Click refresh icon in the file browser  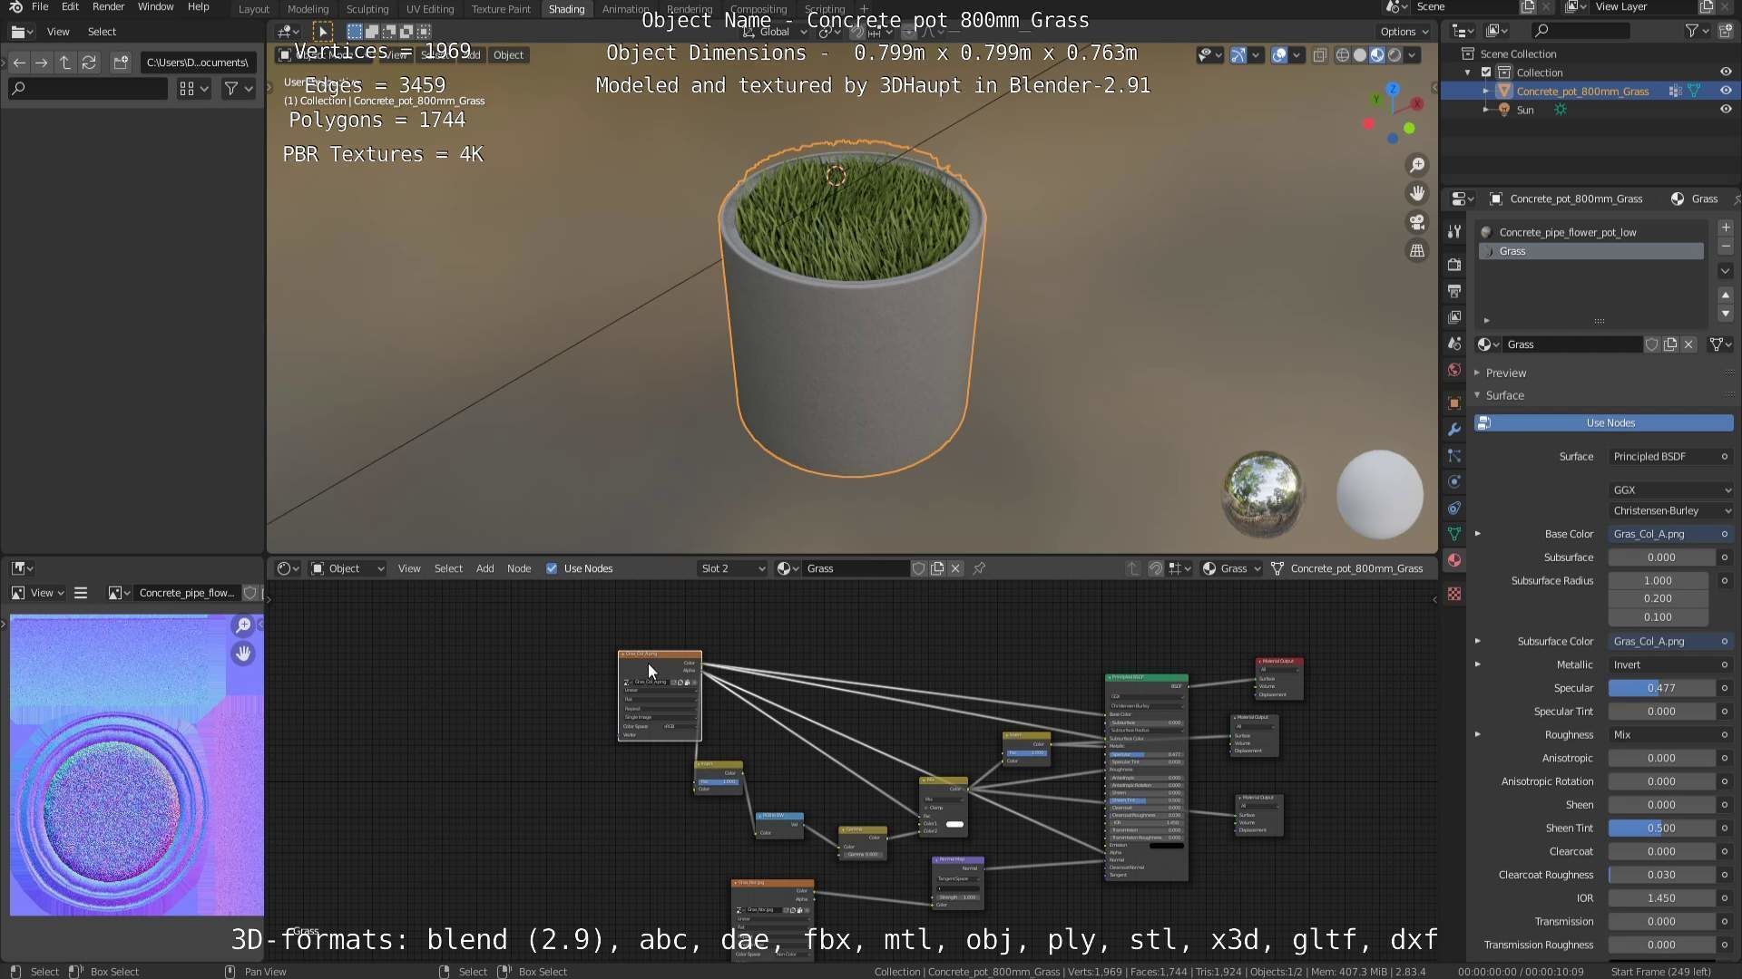89,63
